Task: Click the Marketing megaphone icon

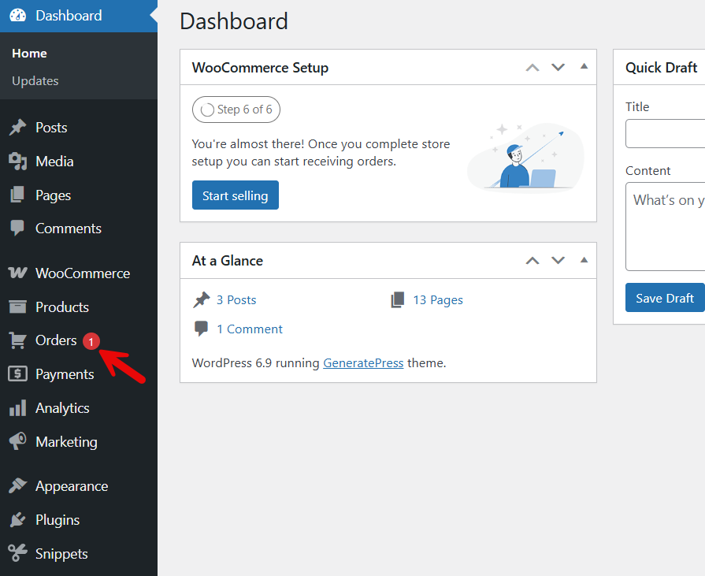Action: click(x=17, y=442)
